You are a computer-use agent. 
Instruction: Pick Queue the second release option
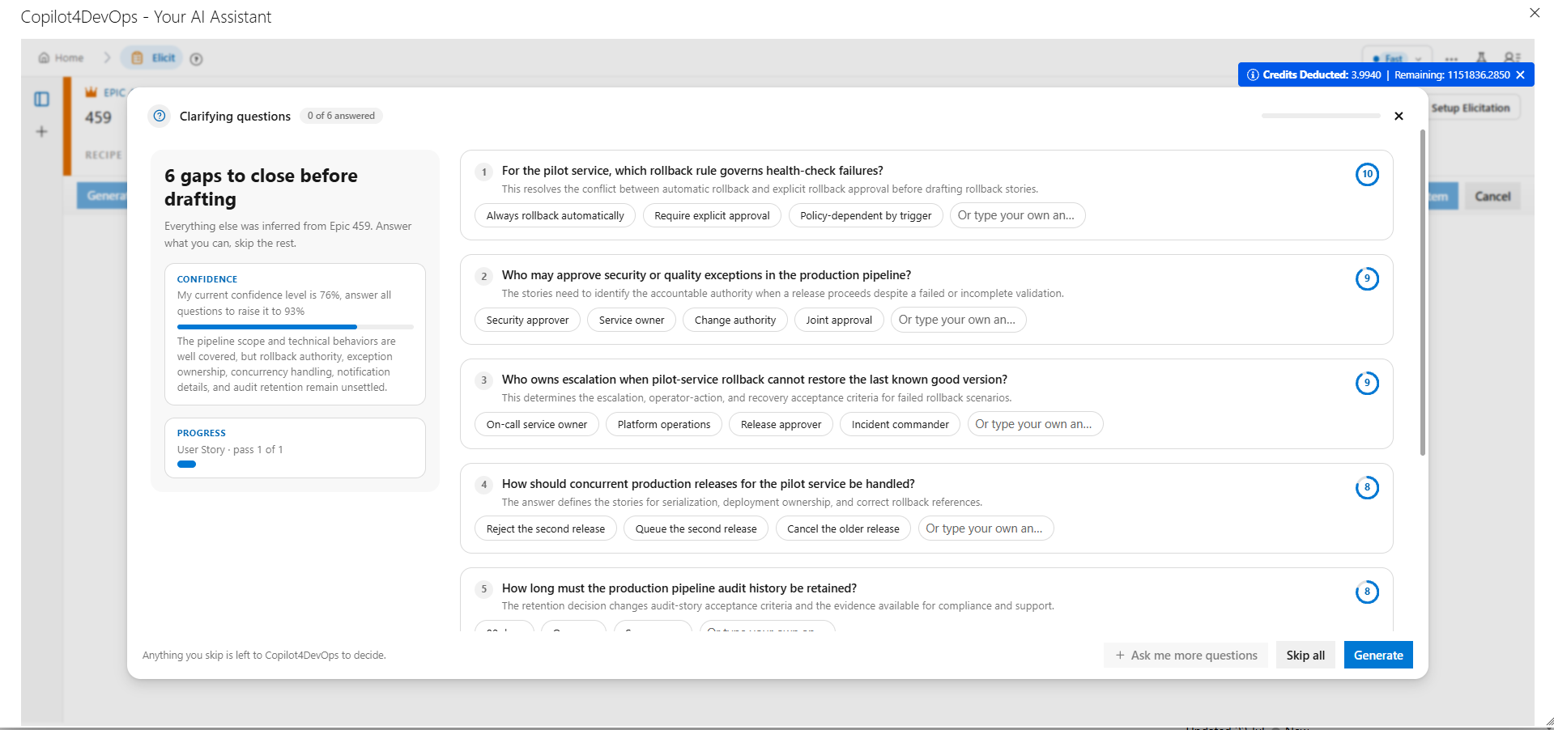click(x=696, y=528)
